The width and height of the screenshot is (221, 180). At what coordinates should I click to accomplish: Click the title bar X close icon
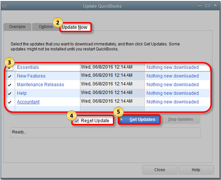pos(215,5)
